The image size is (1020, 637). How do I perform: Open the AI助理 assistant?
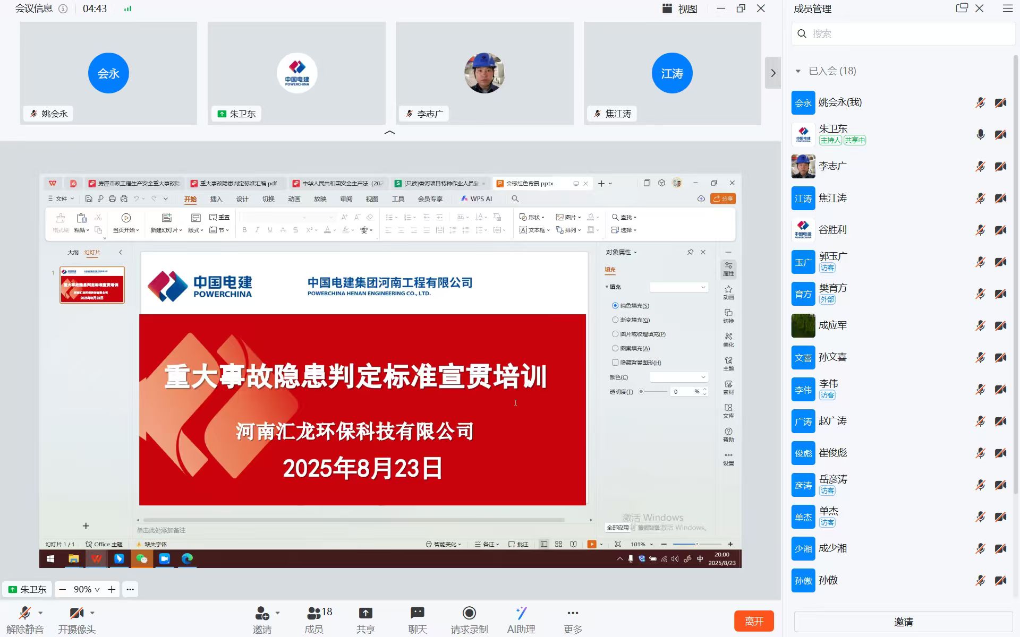pyautogui.click(x=521, y=619)
